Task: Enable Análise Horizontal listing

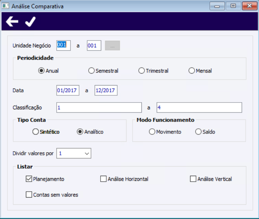Action: point(103,179)
